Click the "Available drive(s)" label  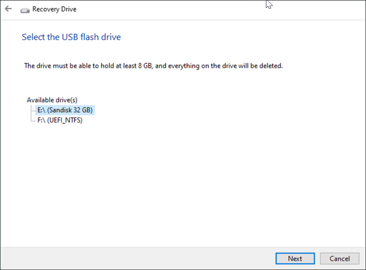click(x=52, y=100)
